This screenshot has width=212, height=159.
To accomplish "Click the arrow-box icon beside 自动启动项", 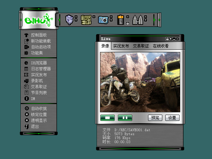I will (x=26, y=47).
